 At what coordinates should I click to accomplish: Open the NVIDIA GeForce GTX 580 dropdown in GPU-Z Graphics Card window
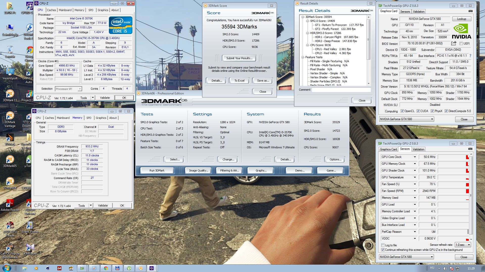click(406, 119)
